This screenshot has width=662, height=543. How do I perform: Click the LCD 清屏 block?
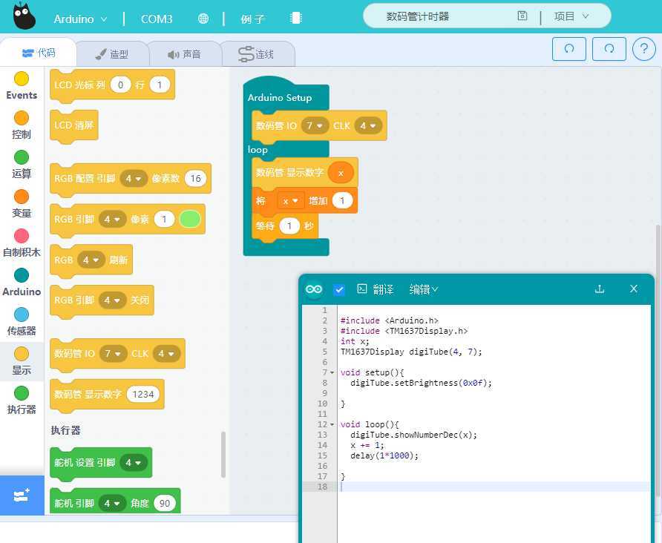(x=74, y=125)
